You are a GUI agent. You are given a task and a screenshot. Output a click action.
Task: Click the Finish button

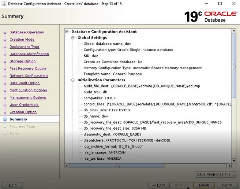[x=204, y=185]
